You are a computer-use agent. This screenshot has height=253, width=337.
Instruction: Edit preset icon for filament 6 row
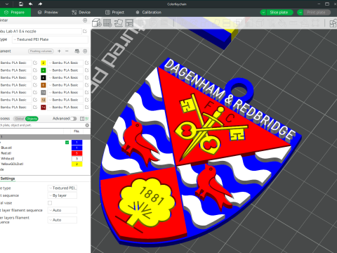click(x=86, y=77)
